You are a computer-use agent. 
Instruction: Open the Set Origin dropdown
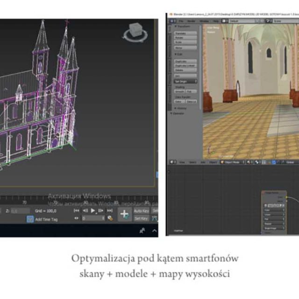coord(185,81)
